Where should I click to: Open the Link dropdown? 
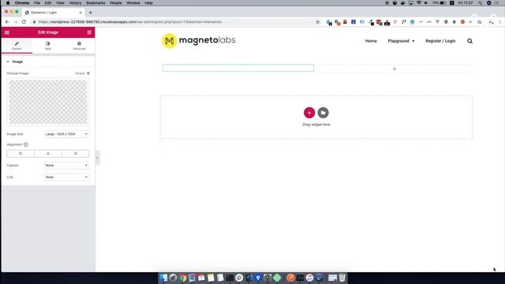66,177
